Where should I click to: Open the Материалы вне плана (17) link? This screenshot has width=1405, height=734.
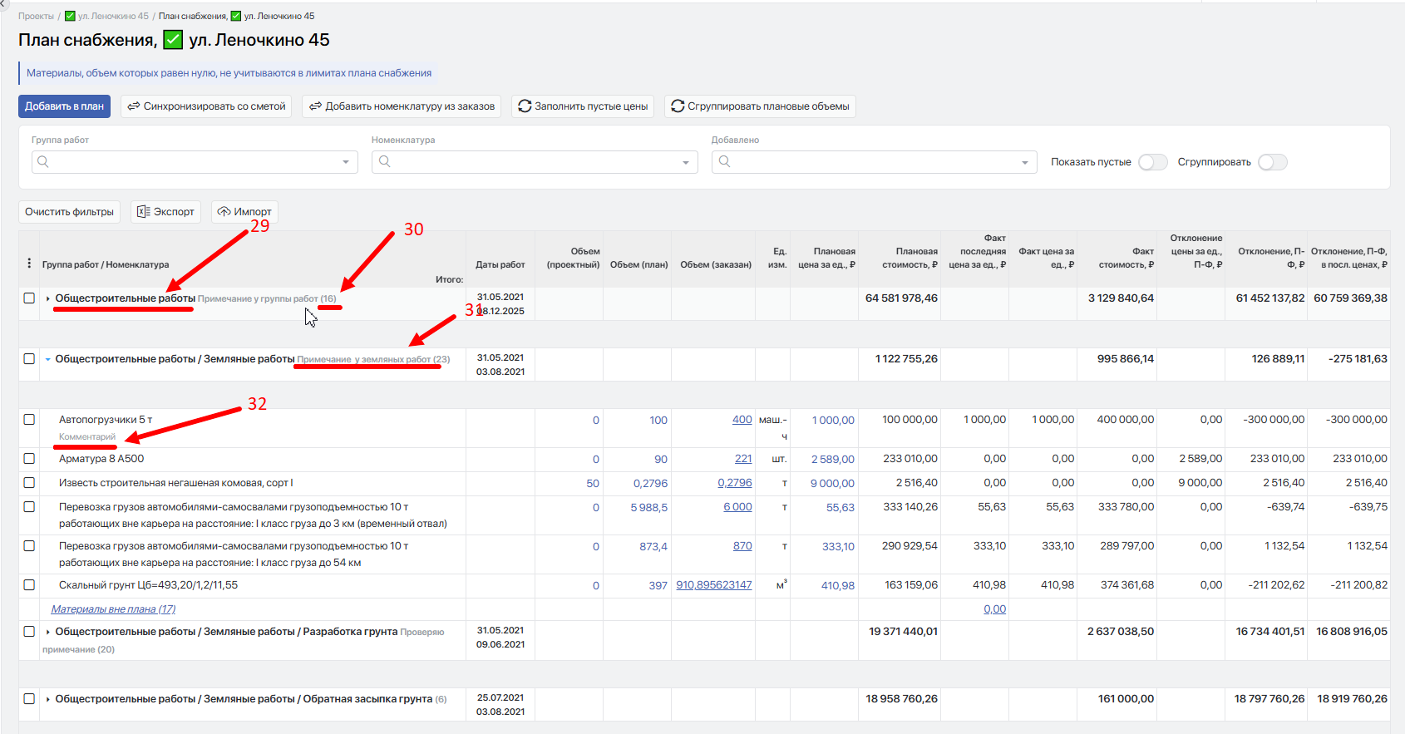[113, 609]
